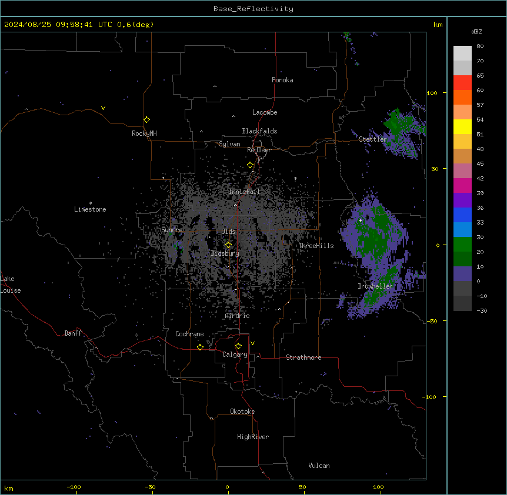Click the Vulcan label

click(319, 466)
